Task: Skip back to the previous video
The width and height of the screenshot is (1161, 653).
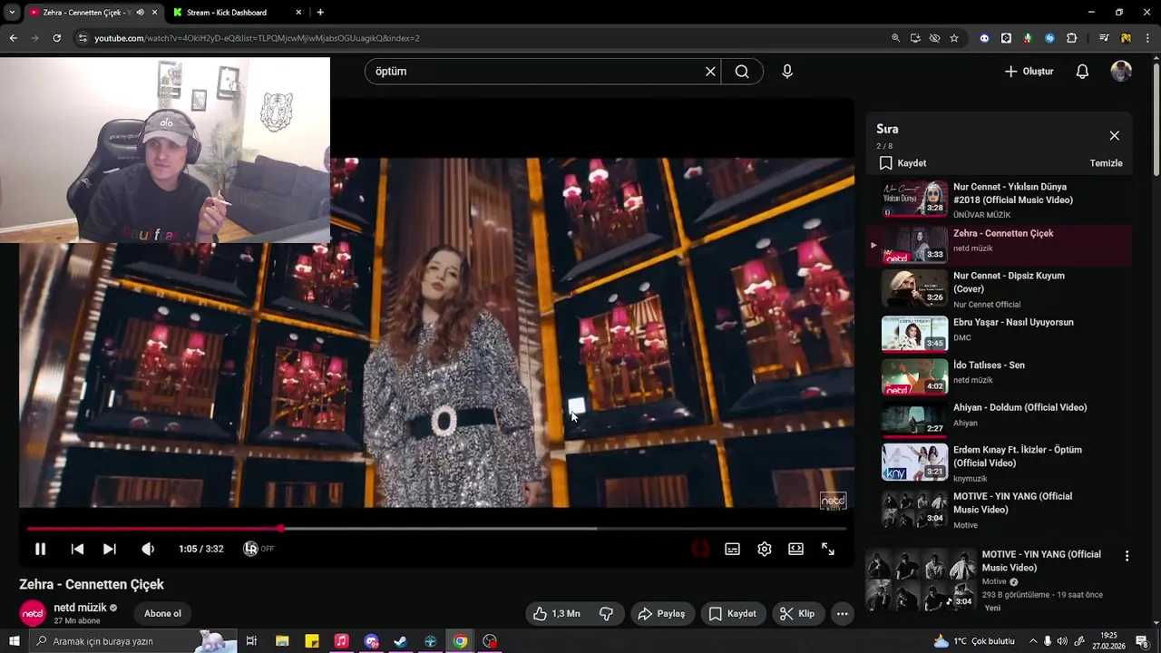Action: pyautogui.click(x=77, y=549)
